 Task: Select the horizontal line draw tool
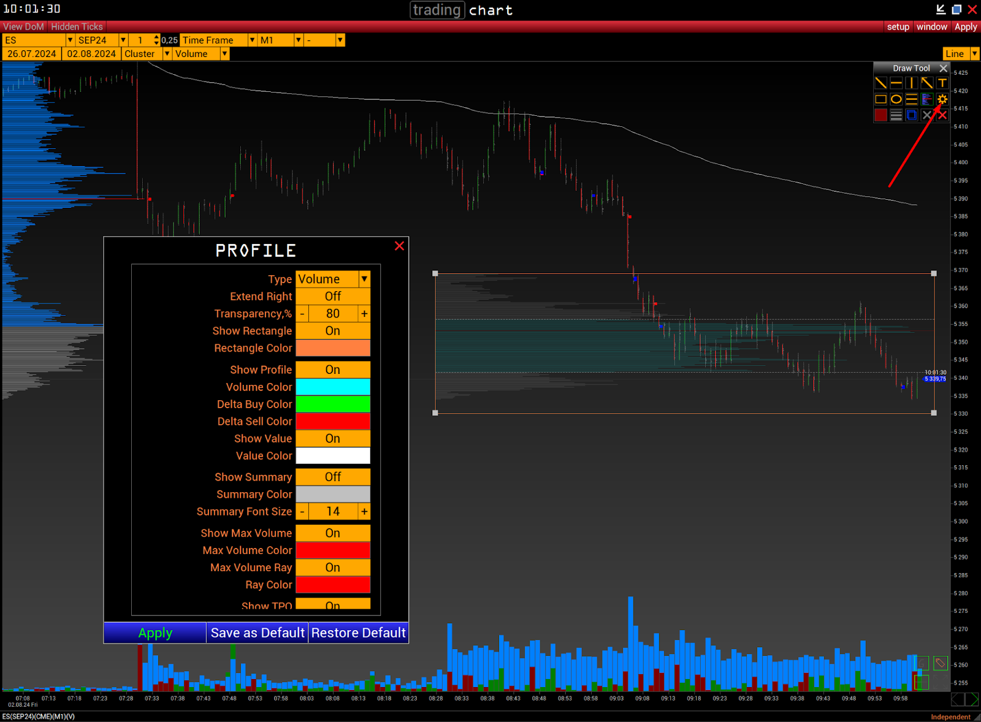(896, 83)
